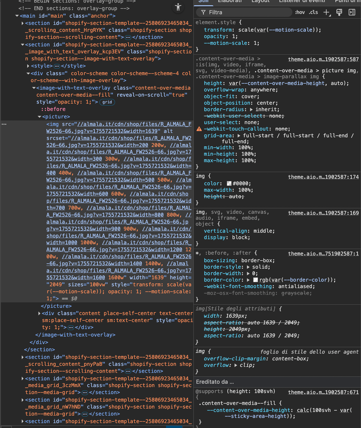Click ellipsis badge in scrolling_content_HrgRYK section
Image resolution: width=361 pixels, height=428 pixels.
pyautogui.click(x=128, y=37)
